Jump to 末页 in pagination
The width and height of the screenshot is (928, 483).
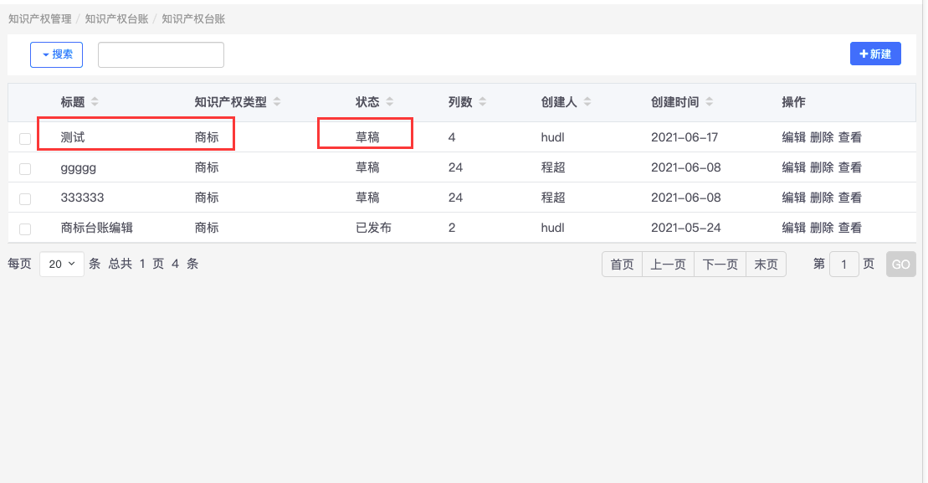pyautogui.click(x=766, y=265)
